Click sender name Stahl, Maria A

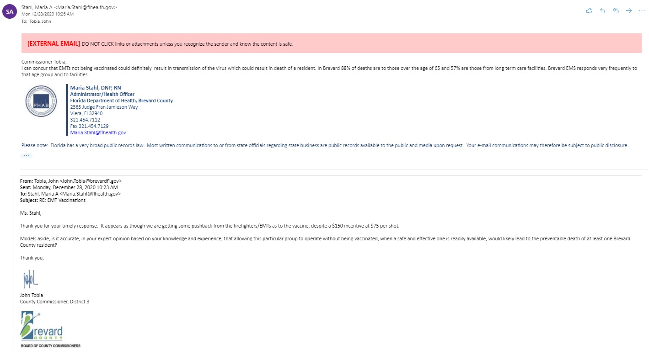[x=38, y=7]
